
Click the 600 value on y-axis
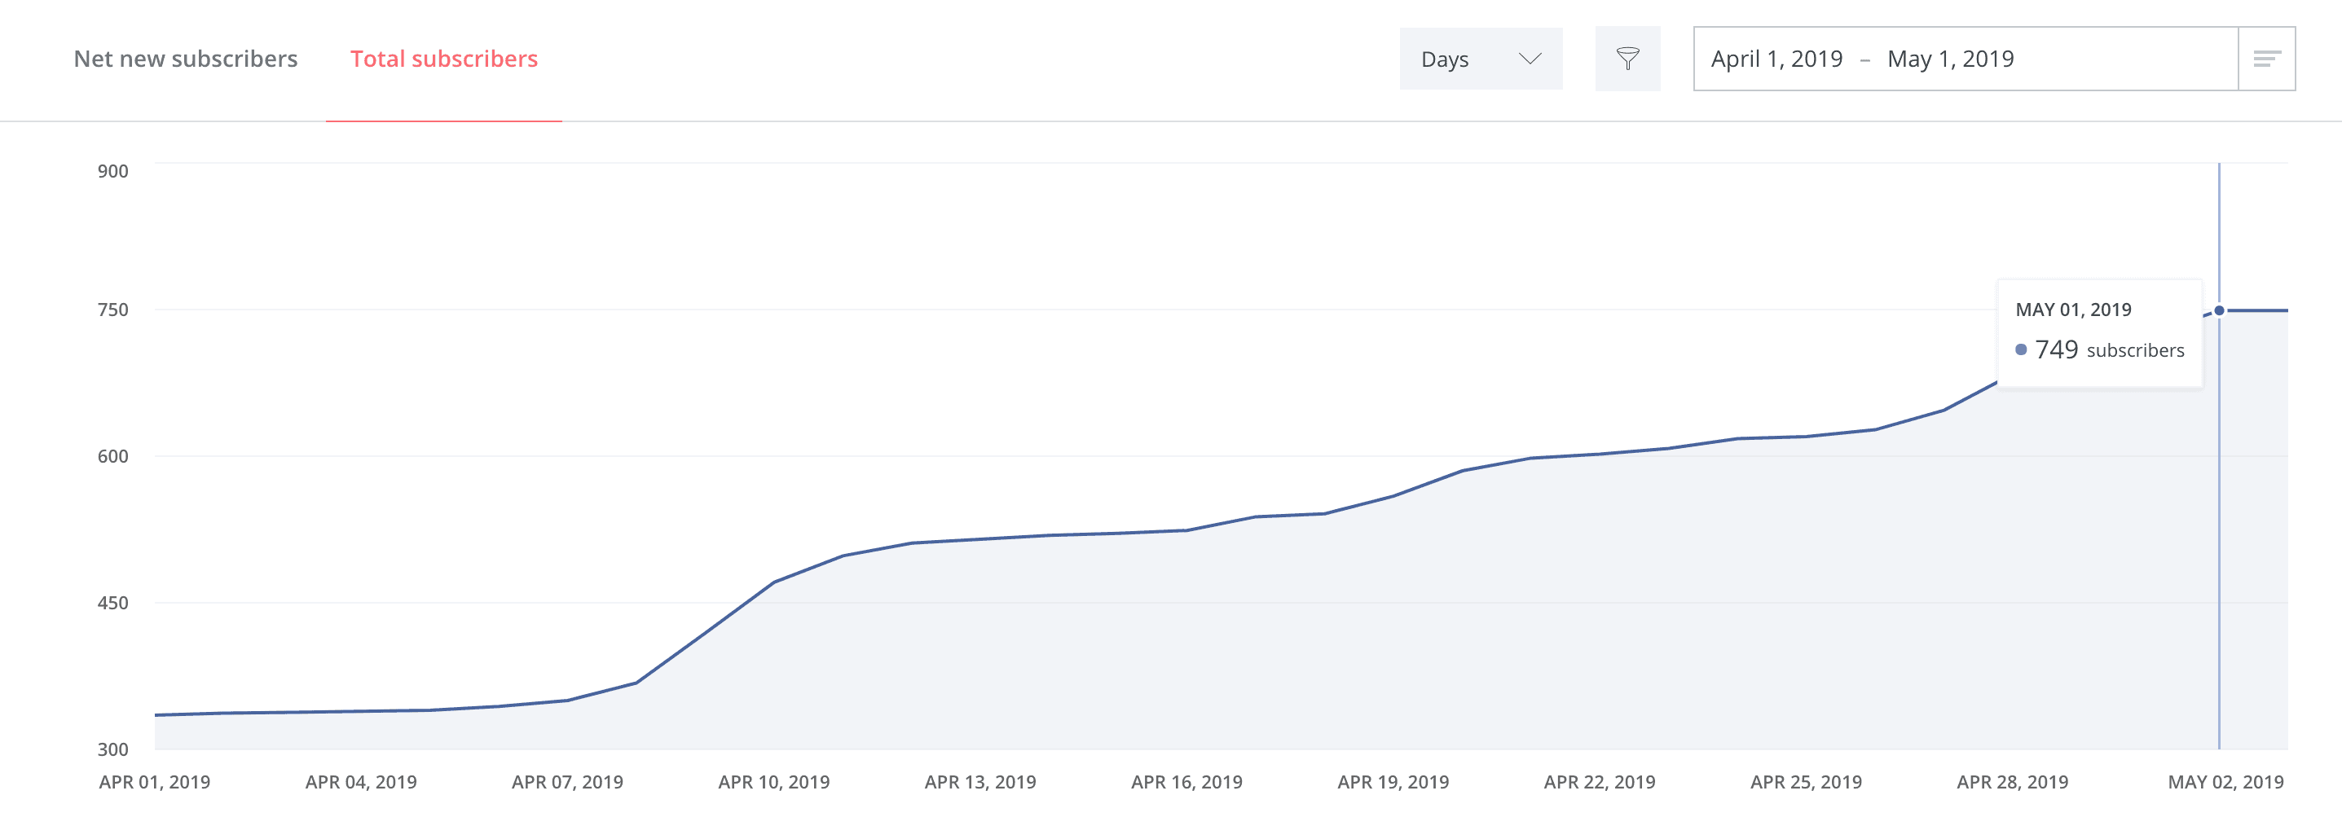click(112, 456)
